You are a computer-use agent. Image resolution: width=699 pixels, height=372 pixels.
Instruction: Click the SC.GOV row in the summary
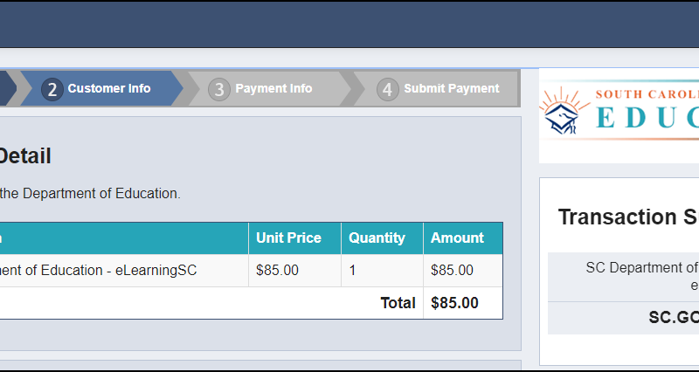pos(623,318)
